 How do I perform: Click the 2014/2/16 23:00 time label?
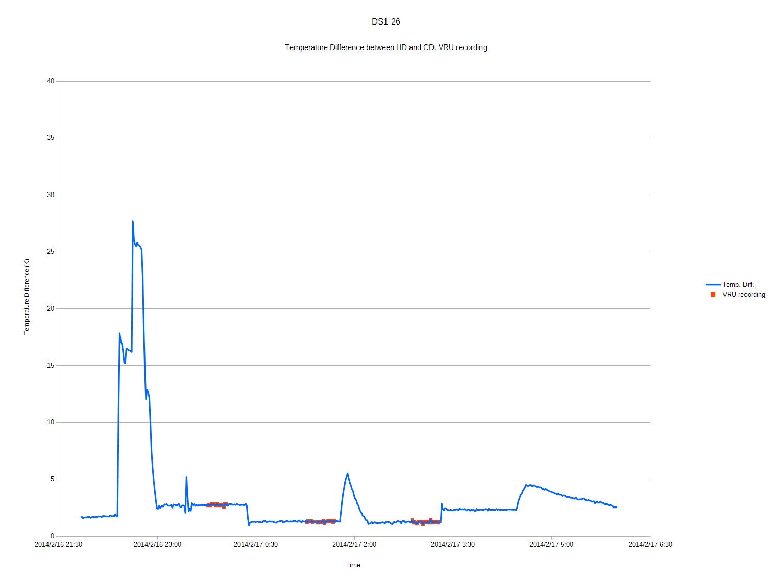pyautogui.click(x=157, y=545)
